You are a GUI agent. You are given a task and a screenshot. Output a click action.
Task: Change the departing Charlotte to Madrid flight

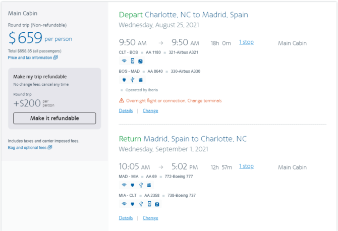tap(150, 111)
